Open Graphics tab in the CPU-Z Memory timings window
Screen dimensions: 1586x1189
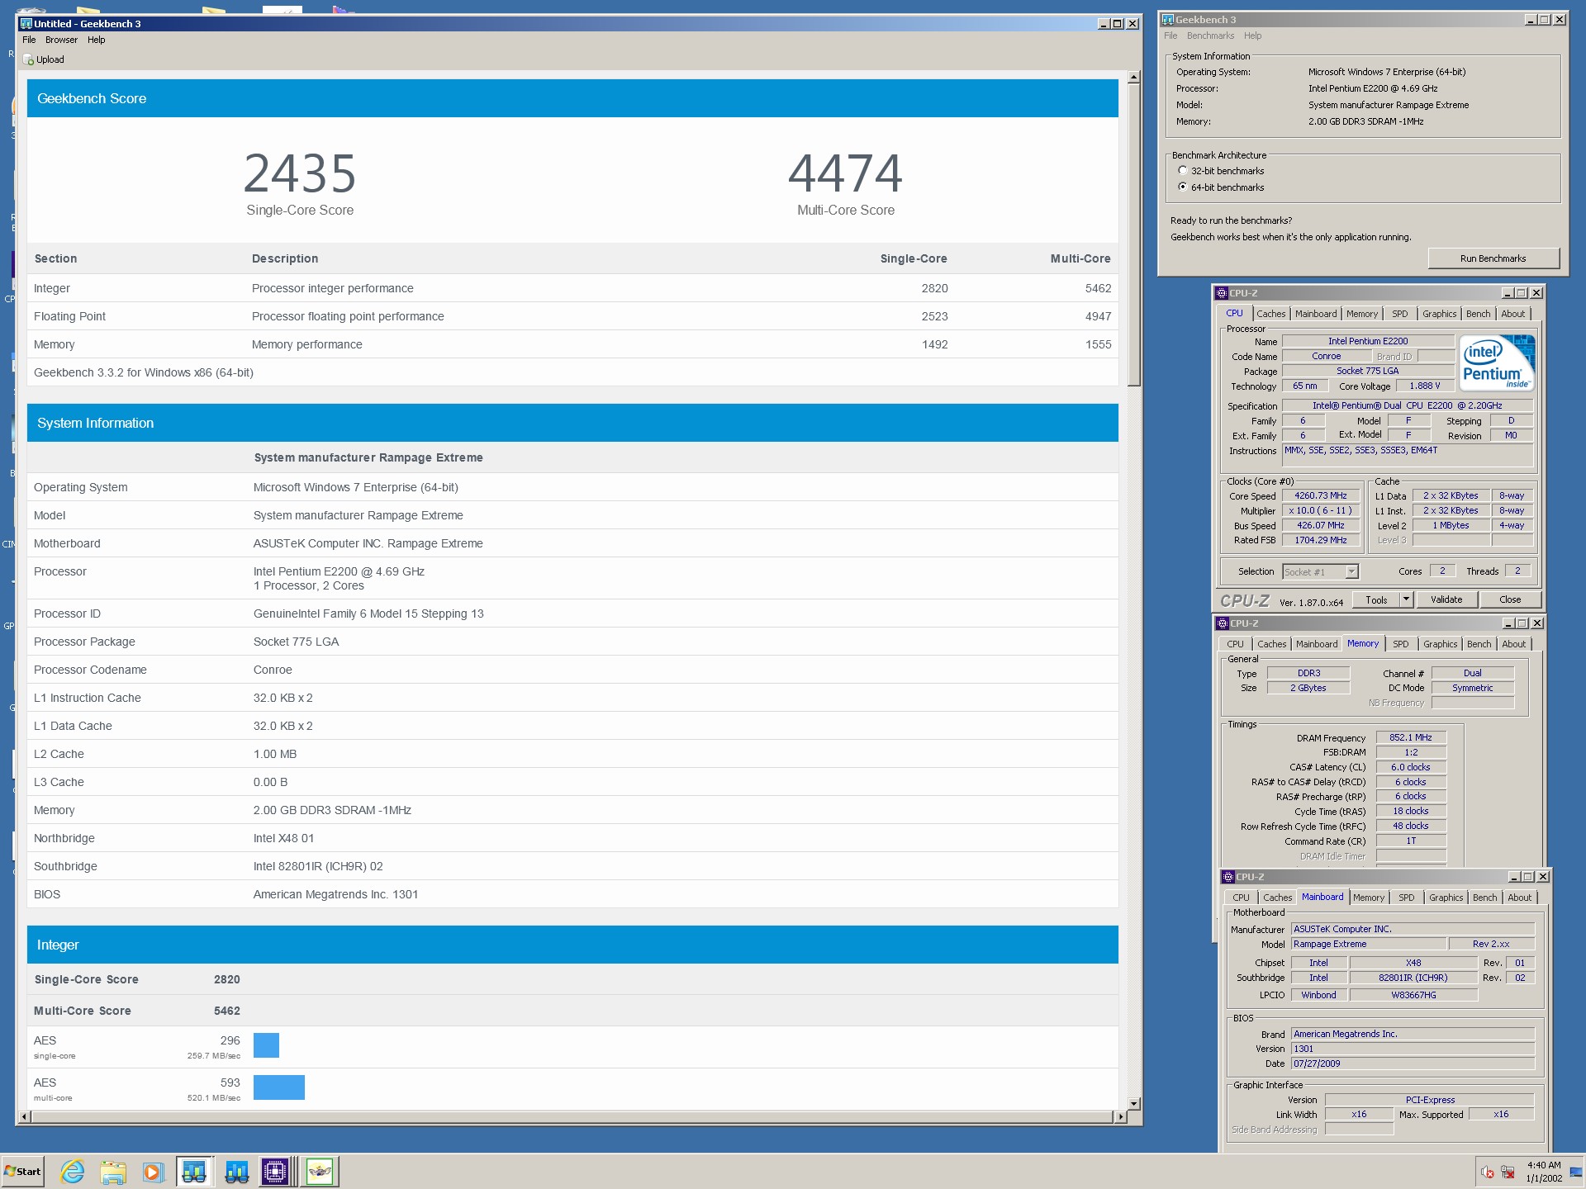tap(1441, 644)
